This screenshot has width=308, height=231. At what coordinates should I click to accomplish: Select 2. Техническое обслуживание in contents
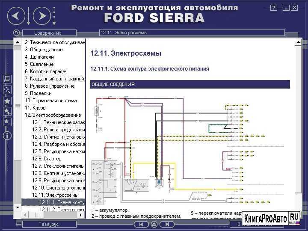point(55,42)
